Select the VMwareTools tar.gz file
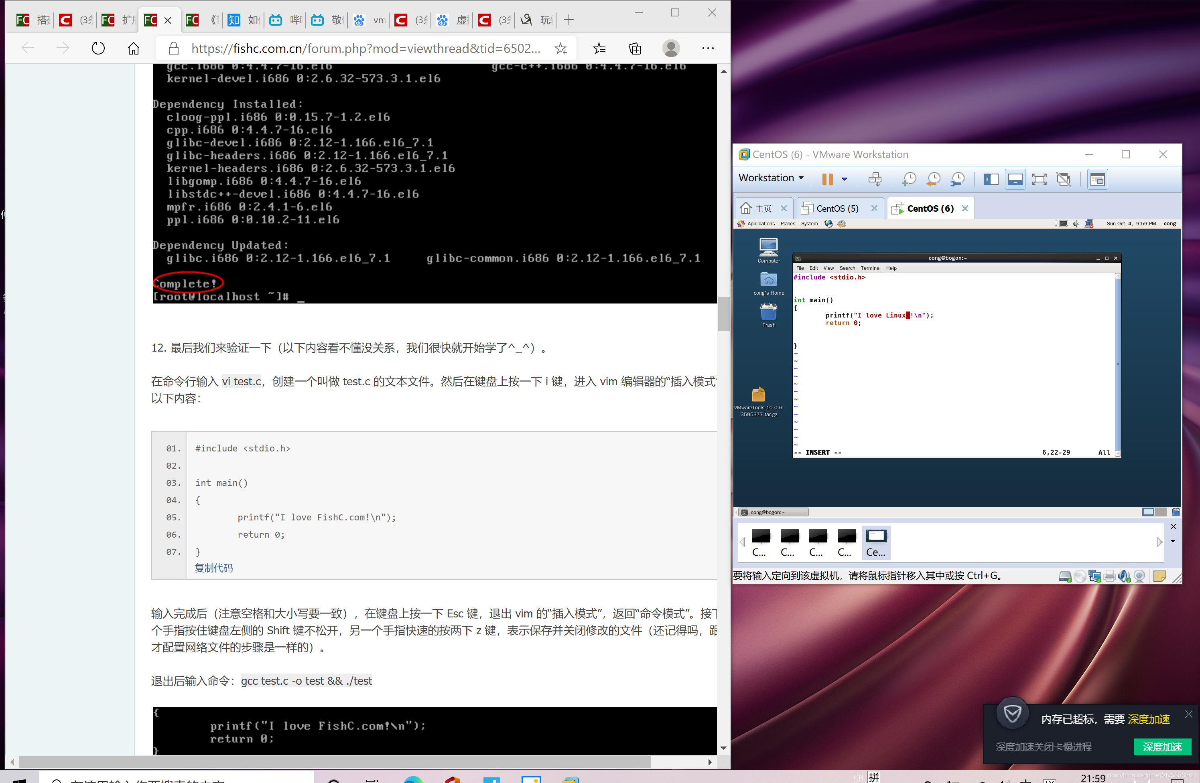The width and height of the screenshot is (1200, 783). [758, 402]
